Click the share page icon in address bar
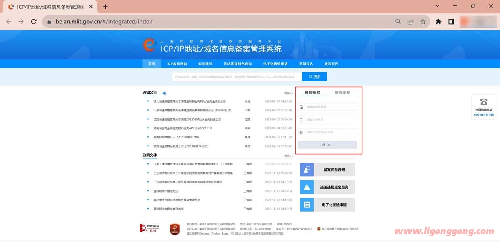The image size is (500, 242). tap(410, 22)
